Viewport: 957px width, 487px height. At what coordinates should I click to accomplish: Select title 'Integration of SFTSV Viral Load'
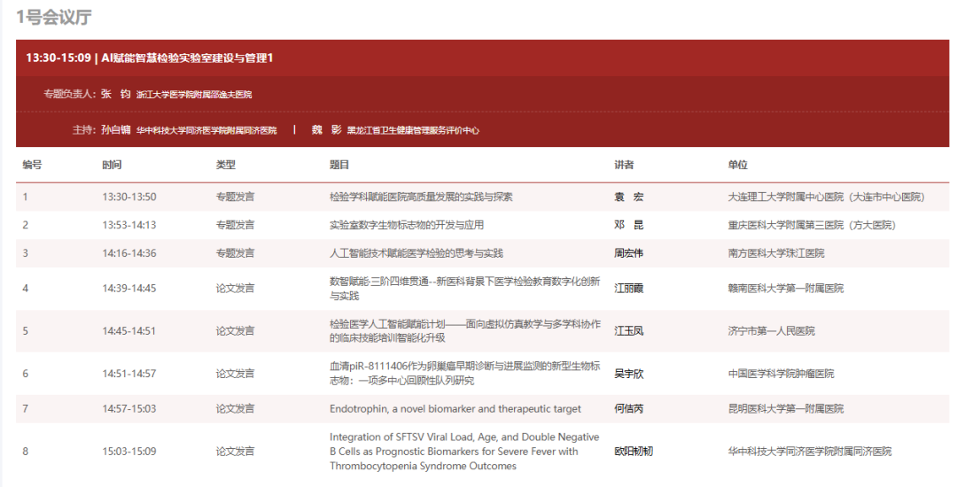click(x=464, y=452)
